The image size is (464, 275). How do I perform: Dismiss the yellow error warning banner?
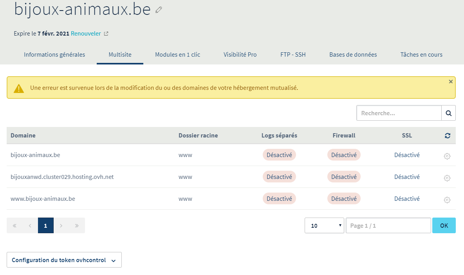coord(451,82)
